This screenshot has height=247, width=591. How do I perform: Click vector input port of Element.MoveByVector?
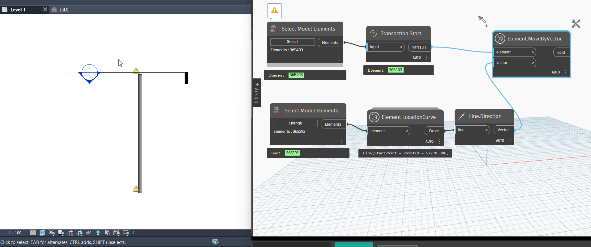[x=514, y=63]
